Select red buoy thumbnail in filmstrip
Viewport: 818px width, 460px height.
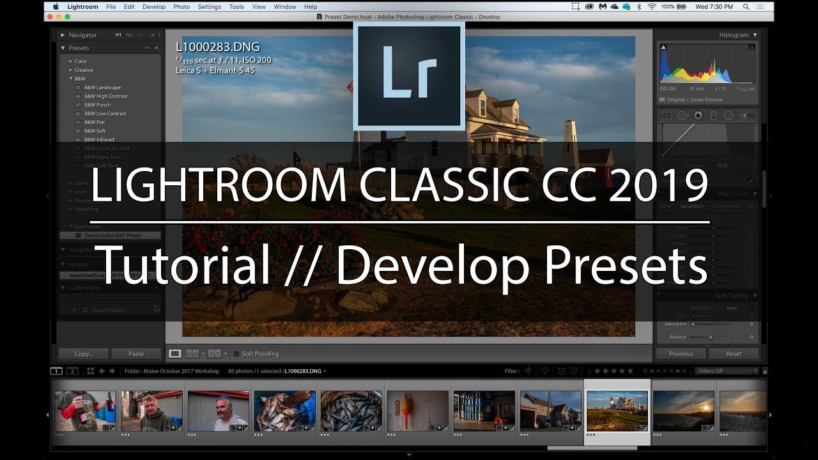[418, 411]
